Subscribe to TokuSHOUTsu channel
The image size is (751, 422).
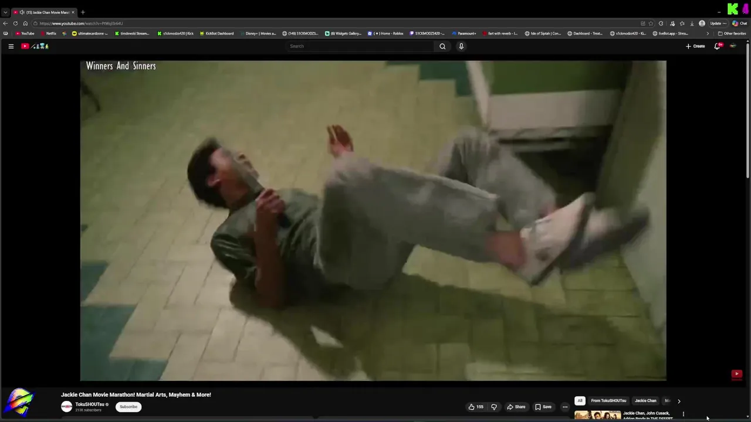(x=128, y=407)
